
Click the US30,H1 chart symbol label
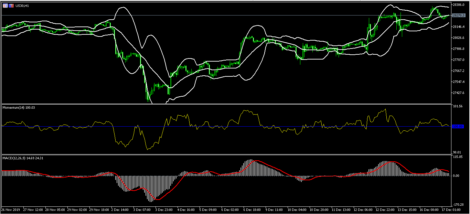pos(22,6)
